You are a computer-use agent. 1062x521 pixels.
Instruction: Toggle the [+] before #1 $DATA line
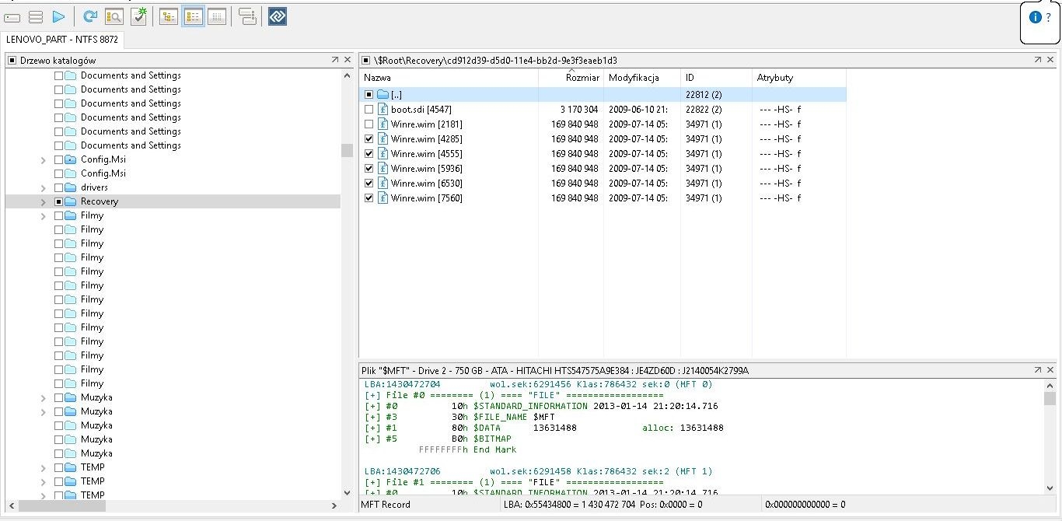[372, 428]
